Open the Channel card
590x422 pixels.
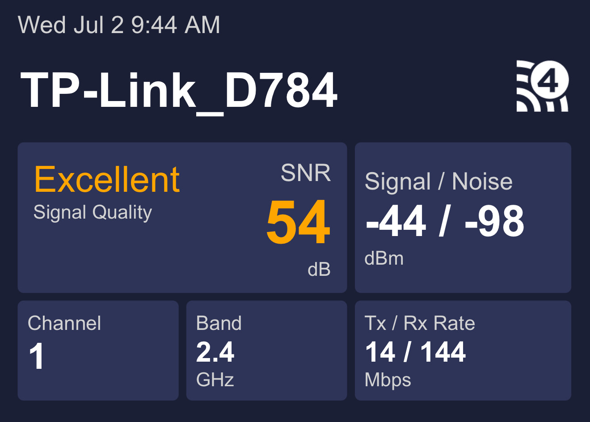98,350
